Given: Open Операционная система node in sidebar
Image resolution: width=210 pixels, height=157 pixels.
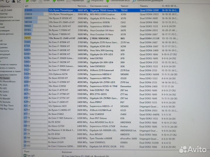Looking at the screenshot, I should point(10,20).
